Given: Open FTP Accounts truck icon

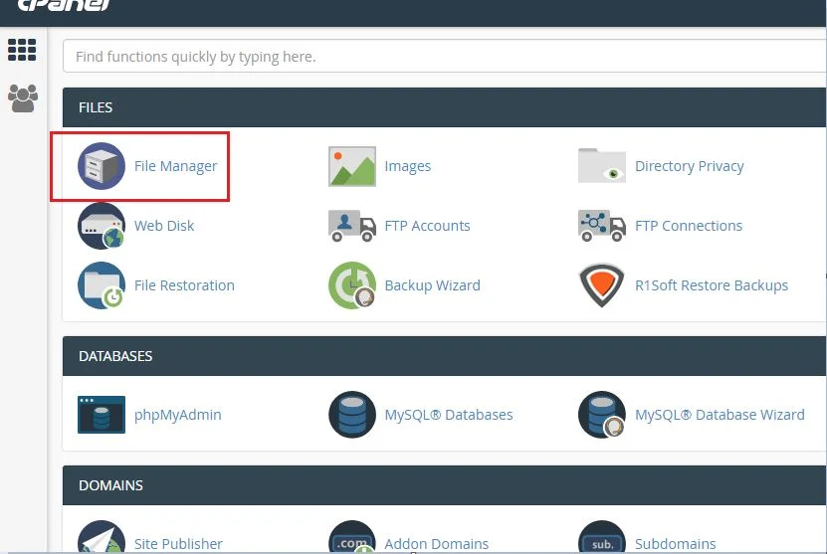Looking at the screenshot, I should (351, 226).
